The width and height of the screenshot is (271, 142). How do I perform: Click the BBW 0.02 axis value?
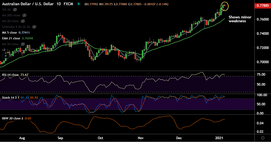[260, 132]
